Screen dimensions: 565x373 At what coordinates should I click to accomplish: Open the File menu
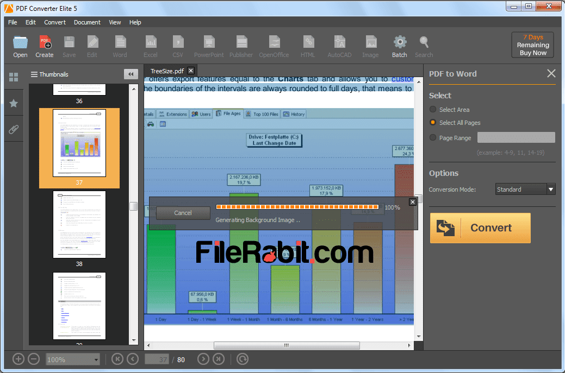pos(13,22)
